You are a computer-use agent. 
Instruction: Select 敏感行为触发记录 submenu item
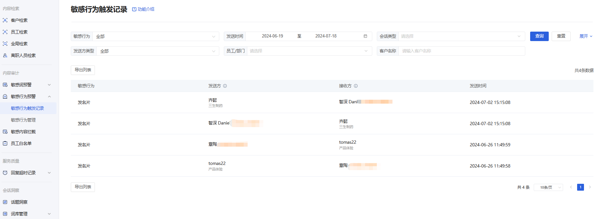[x=27, y=108]
